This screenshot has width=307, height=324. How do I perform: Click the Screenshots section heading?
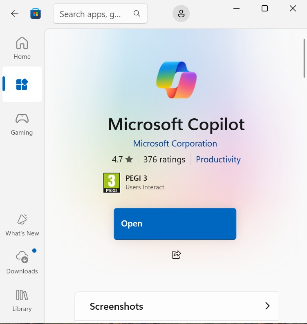tap(117, 306)
